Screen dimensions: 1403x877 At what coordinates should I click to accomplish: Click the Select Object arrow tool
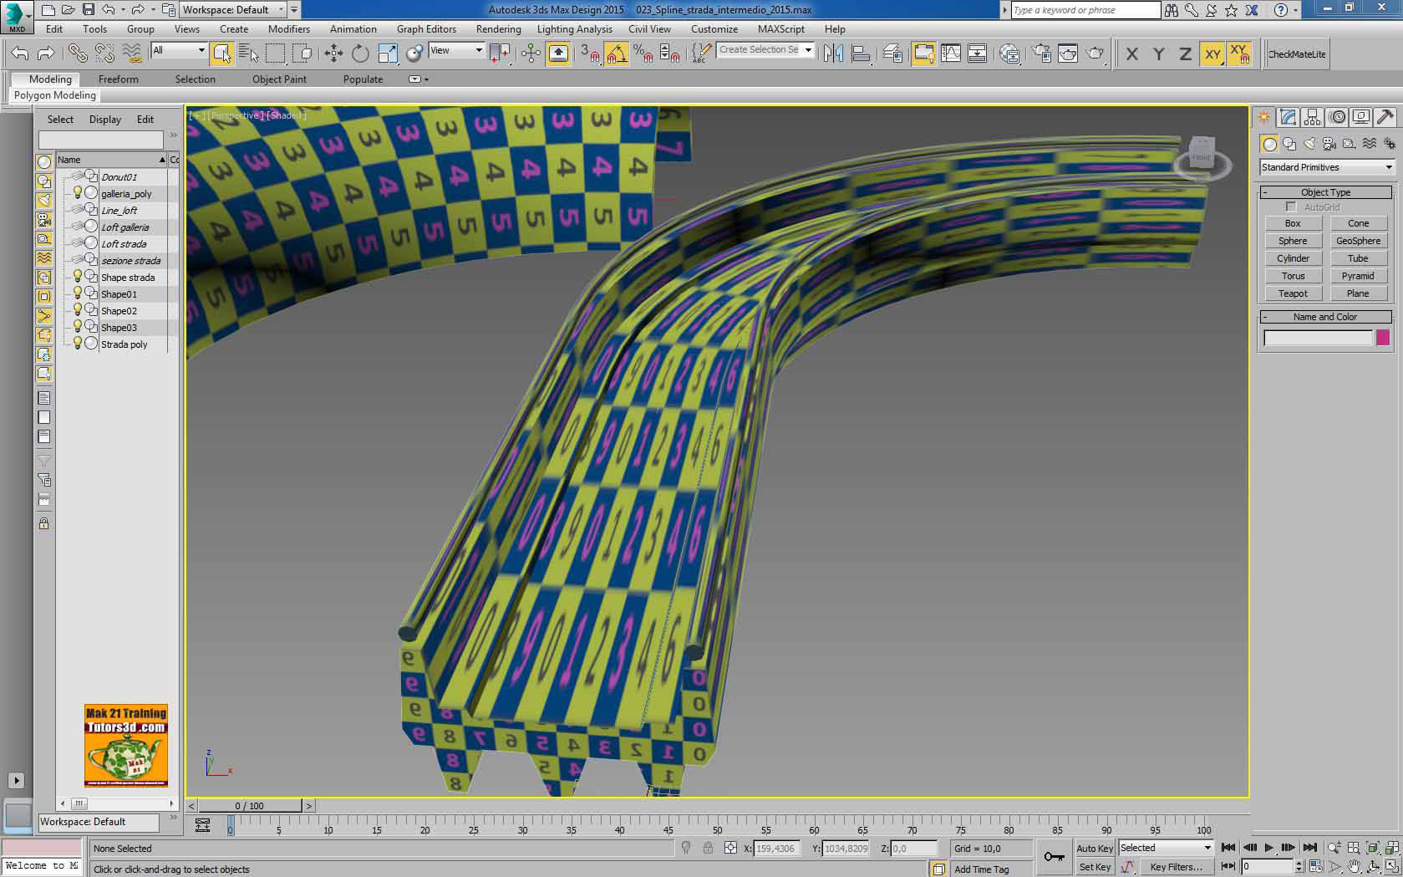click(221, 54)
